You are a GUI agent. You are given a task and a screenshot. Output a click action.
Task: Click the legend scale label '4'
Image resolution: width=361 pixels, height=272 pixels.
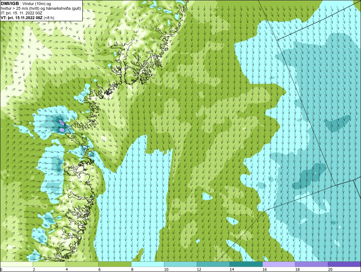[66, 269]
